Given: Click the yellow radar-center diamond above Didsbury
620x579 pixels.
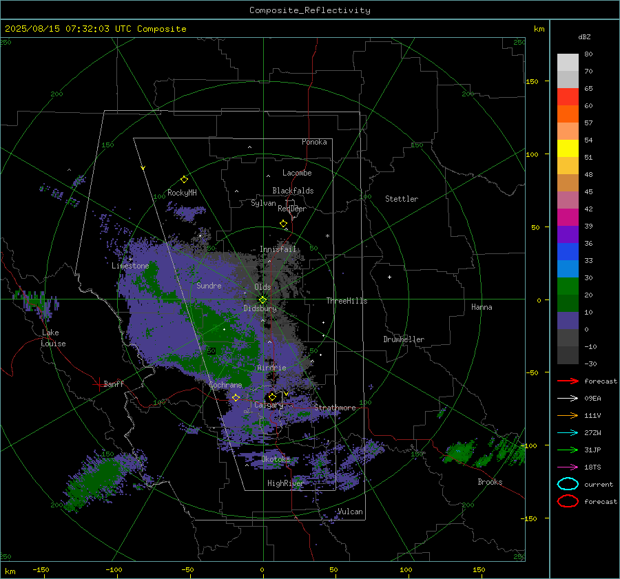Looking at the screenshot, I should (262, 300).
